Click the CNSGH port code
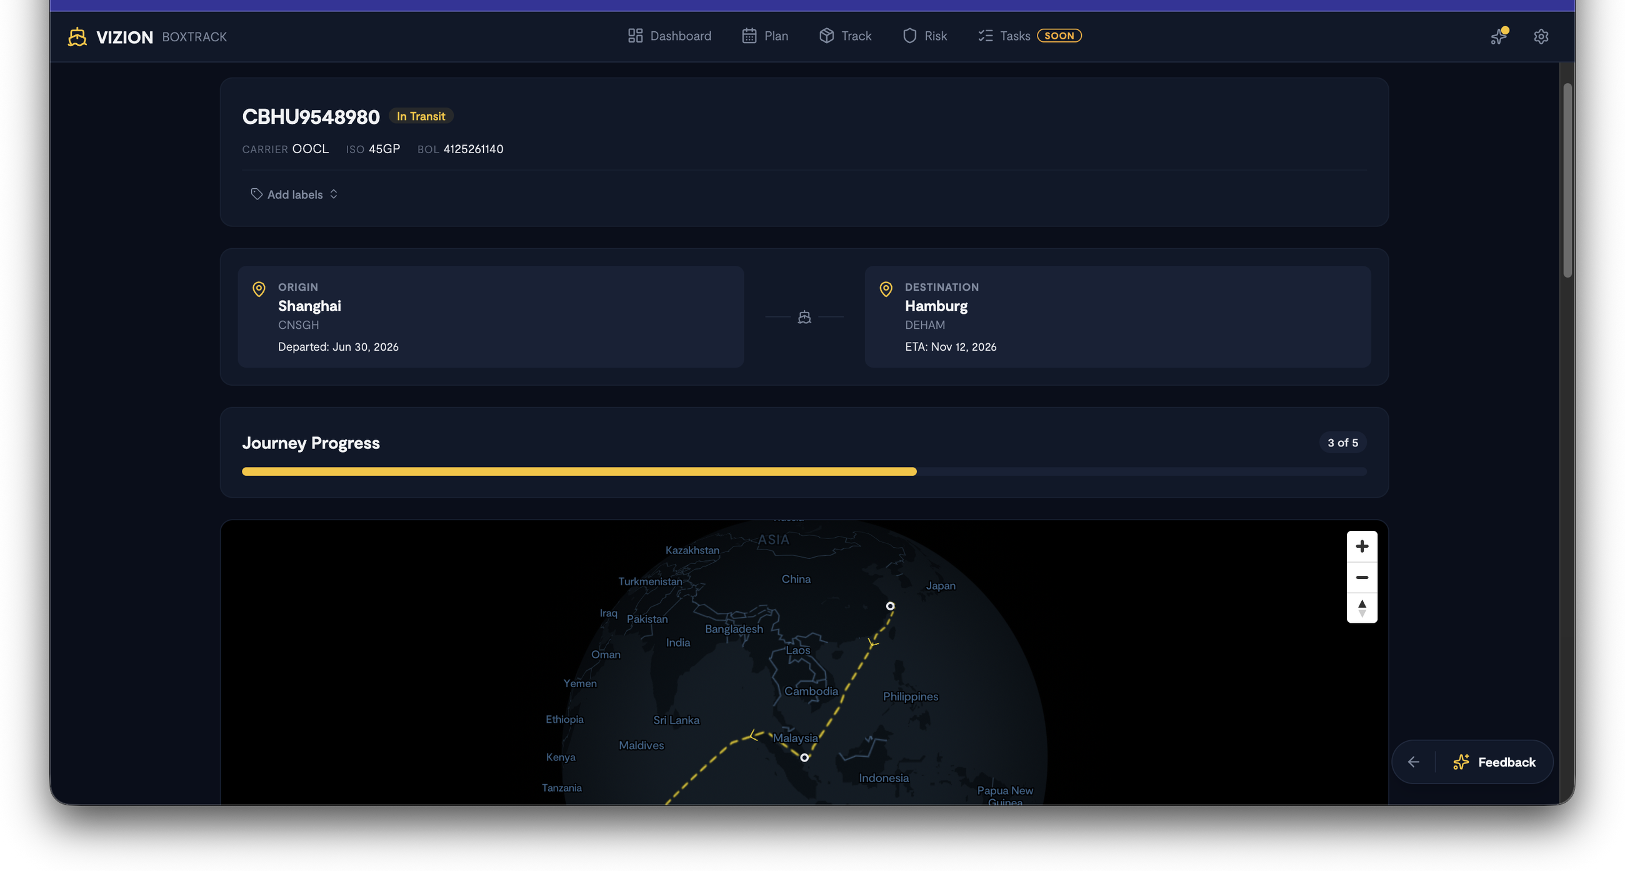The width and height of the screenshot is (1625, 871). 298,325
